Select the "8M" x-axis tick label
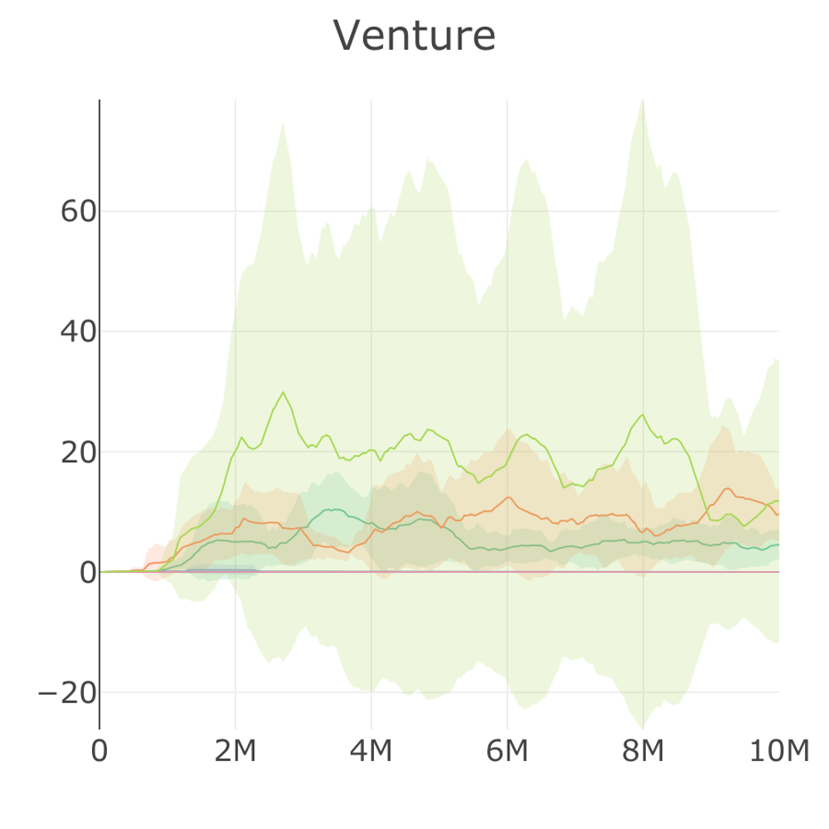Viewport: 829px width, 829px height. (x=643, y=752)
